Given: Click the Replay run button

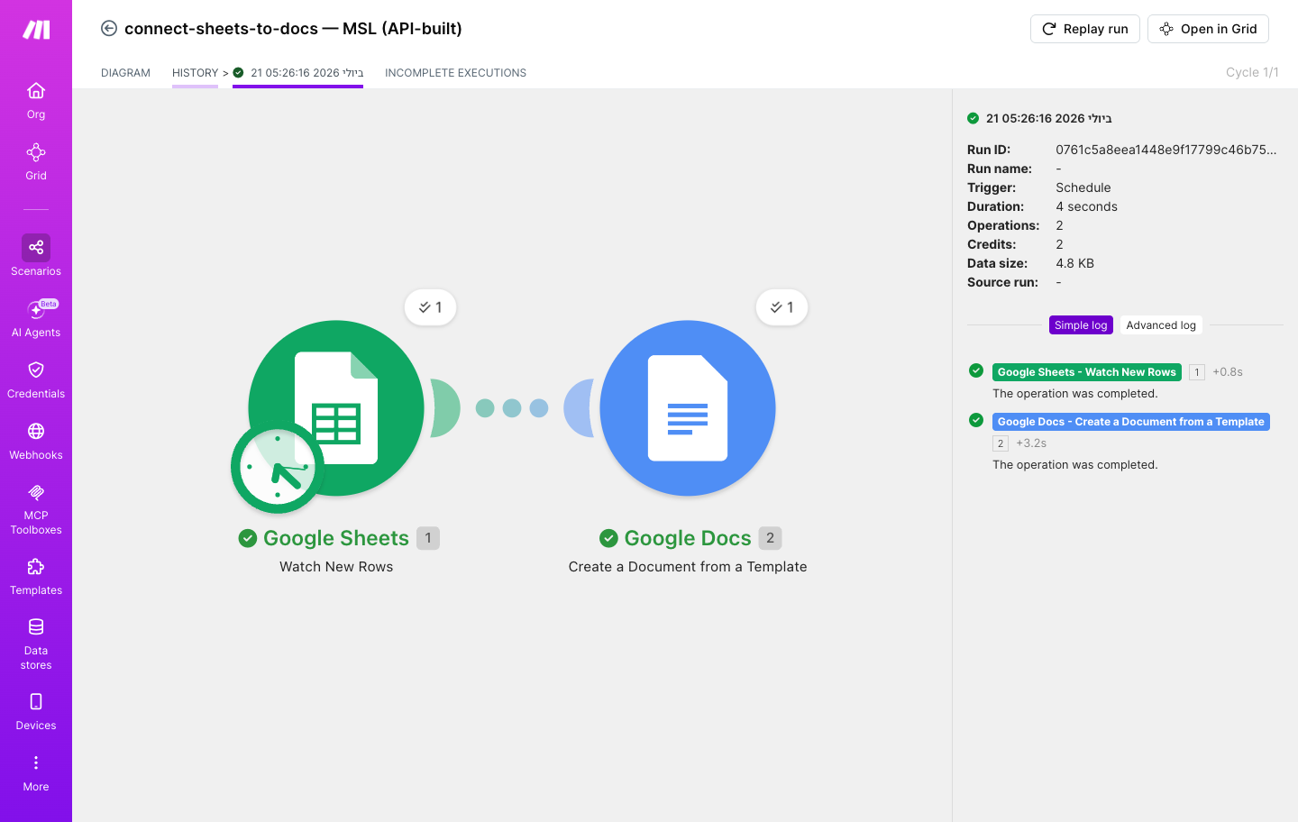Looking at the screenshot, I should (x=1085, y=29).
